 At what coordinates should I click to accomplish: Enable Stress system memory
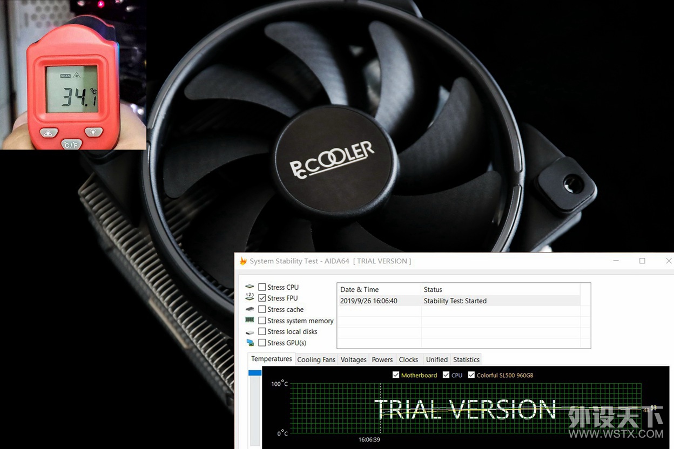(262, 321)
